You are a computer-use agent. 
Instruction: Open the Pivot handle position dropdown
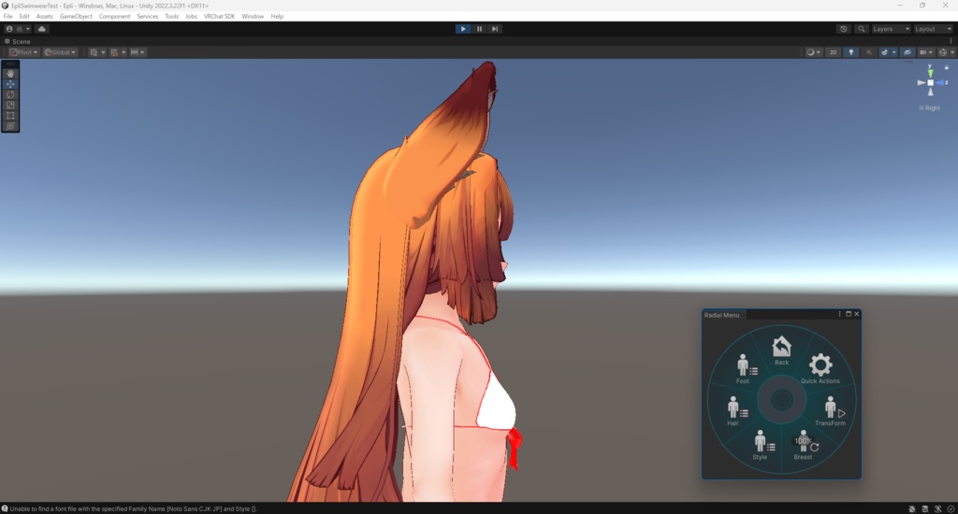(23, 52)
